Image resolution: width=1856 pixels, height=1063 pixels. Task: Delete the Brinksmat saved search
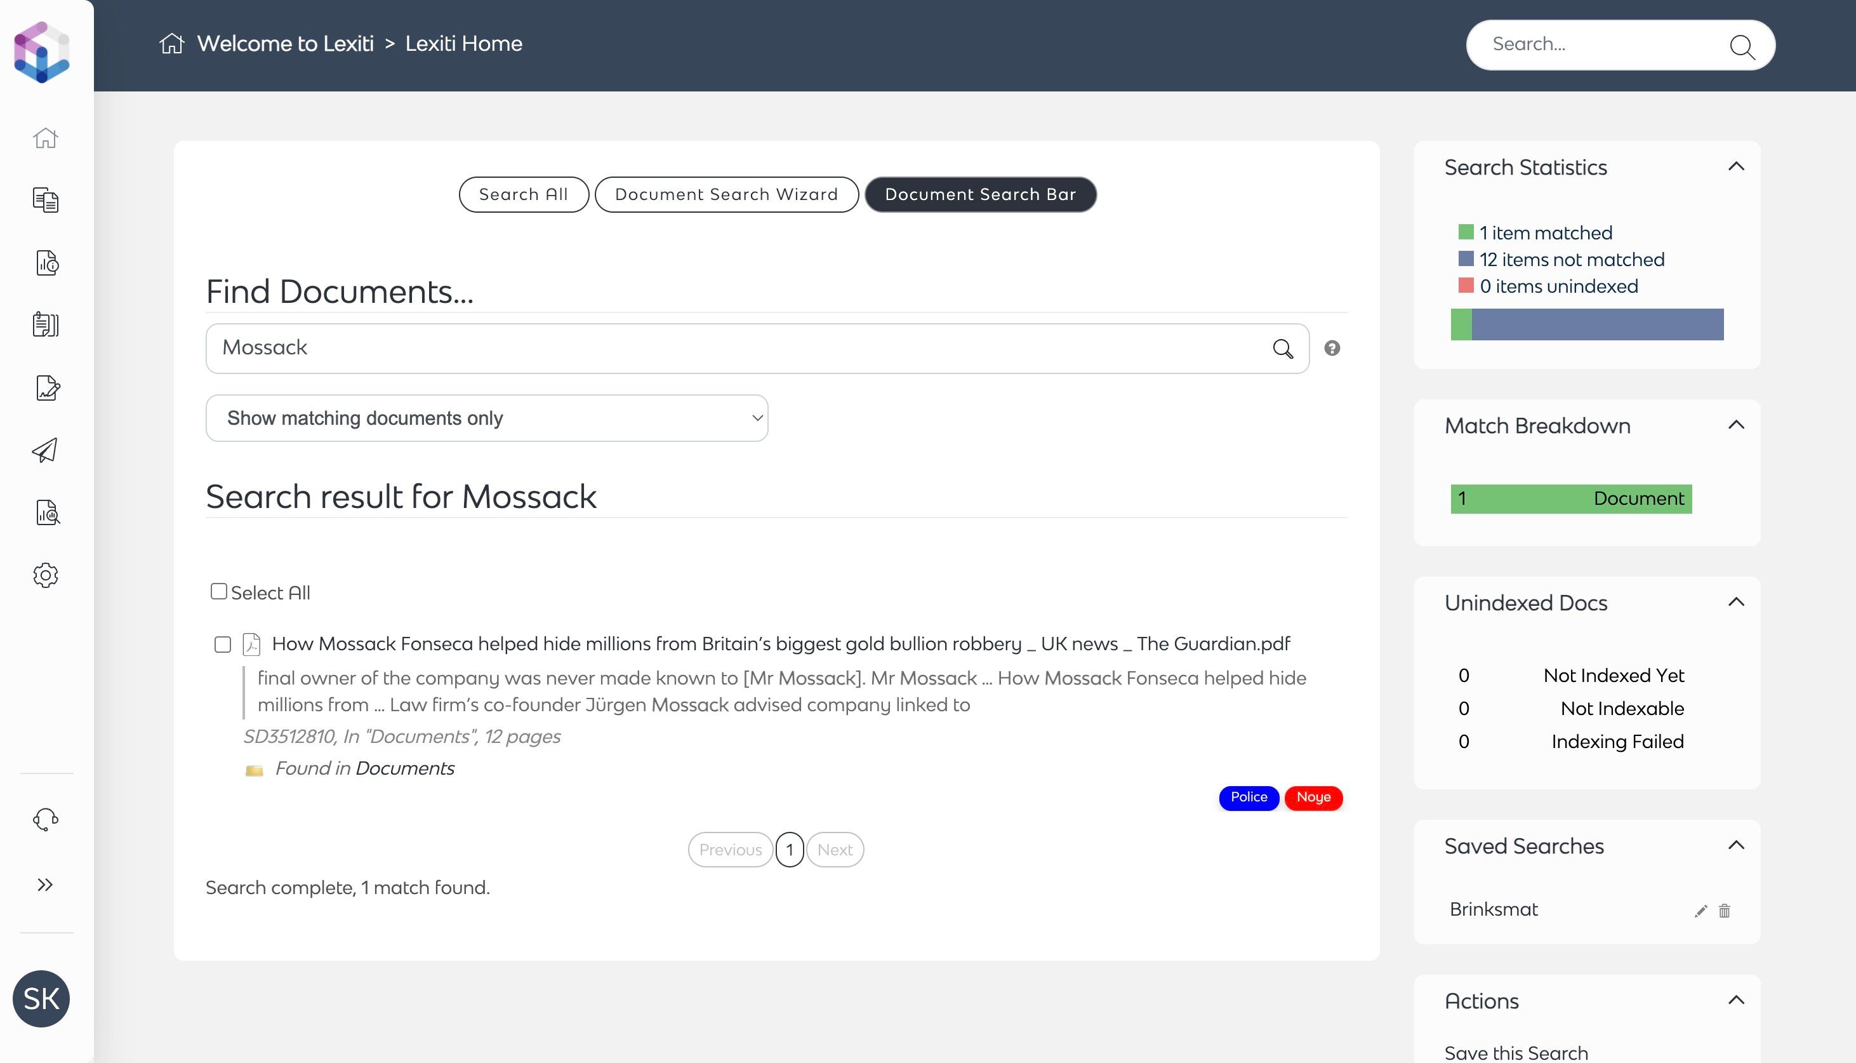point(1725,911)
